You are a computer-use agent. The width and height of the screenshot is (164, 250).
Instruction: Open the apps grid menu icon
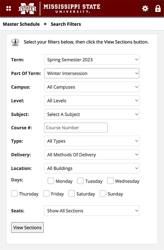click(8, 8)
